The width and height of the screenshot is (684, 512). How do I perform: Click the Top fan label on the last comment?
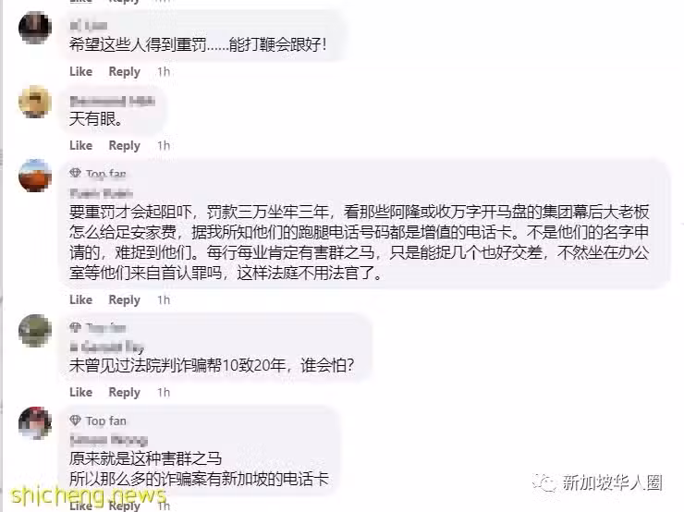[x=106, y=421]
